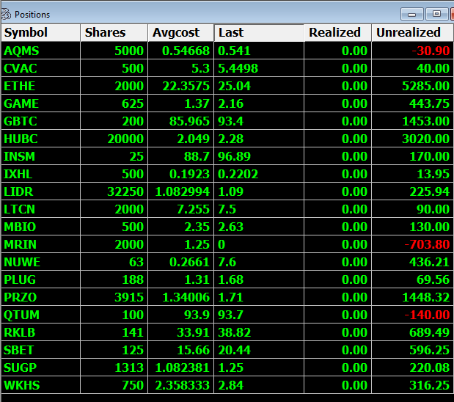Click WKHS average cost 2.358333
The height and width of the screenshot is (402, 454).
point(182,385)
